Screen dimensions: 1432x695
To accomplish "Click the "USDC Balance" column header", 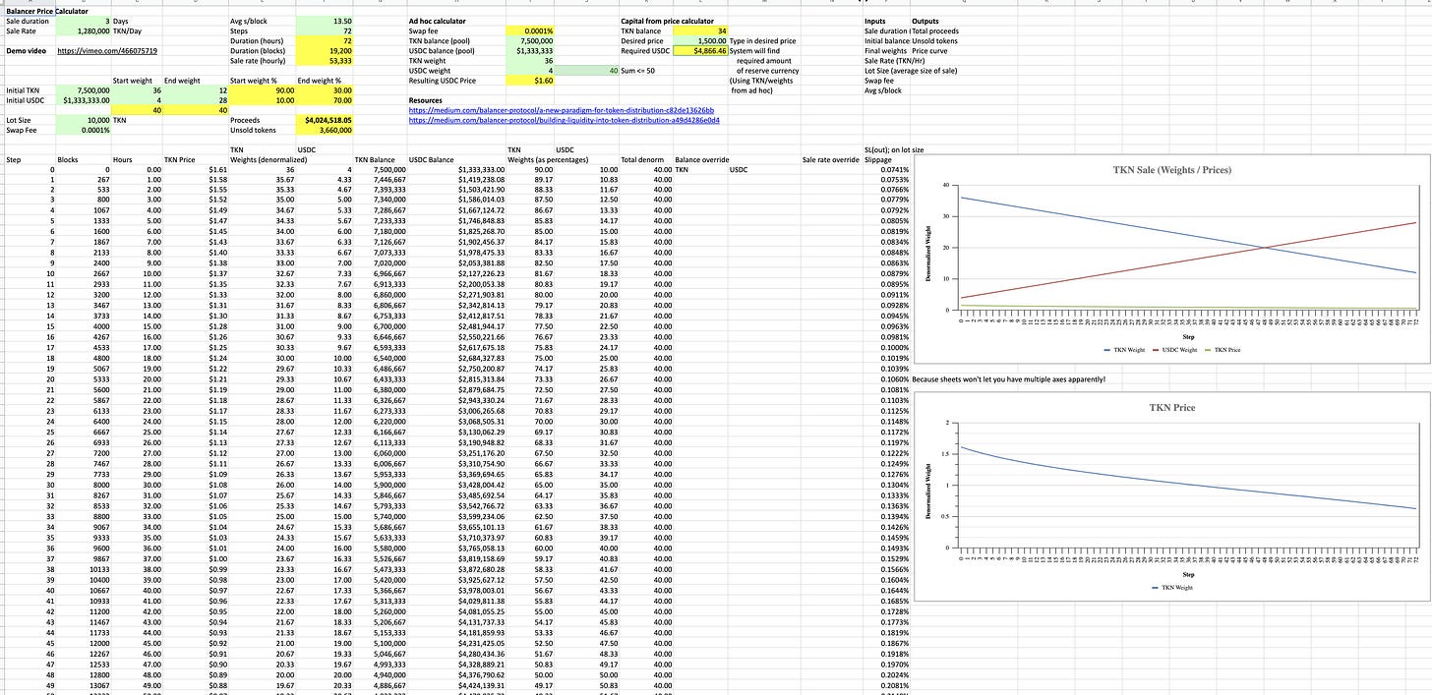I will pos(431,159).
